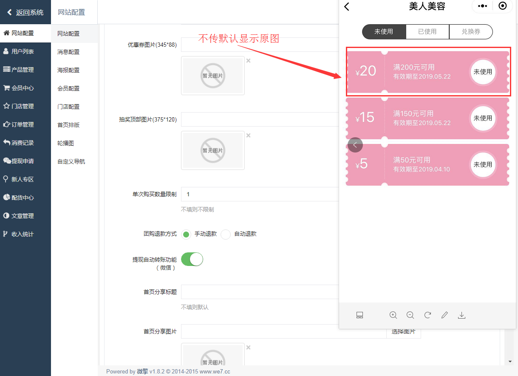This screenshot has height=376, width=518.
Task: Select 自动退款 refund method
Action: pos(226,234)
